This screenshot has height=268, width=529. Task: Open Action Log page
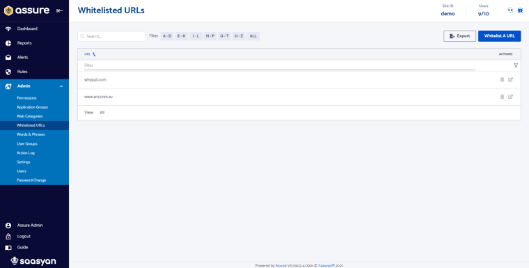(x=26, y=153)
